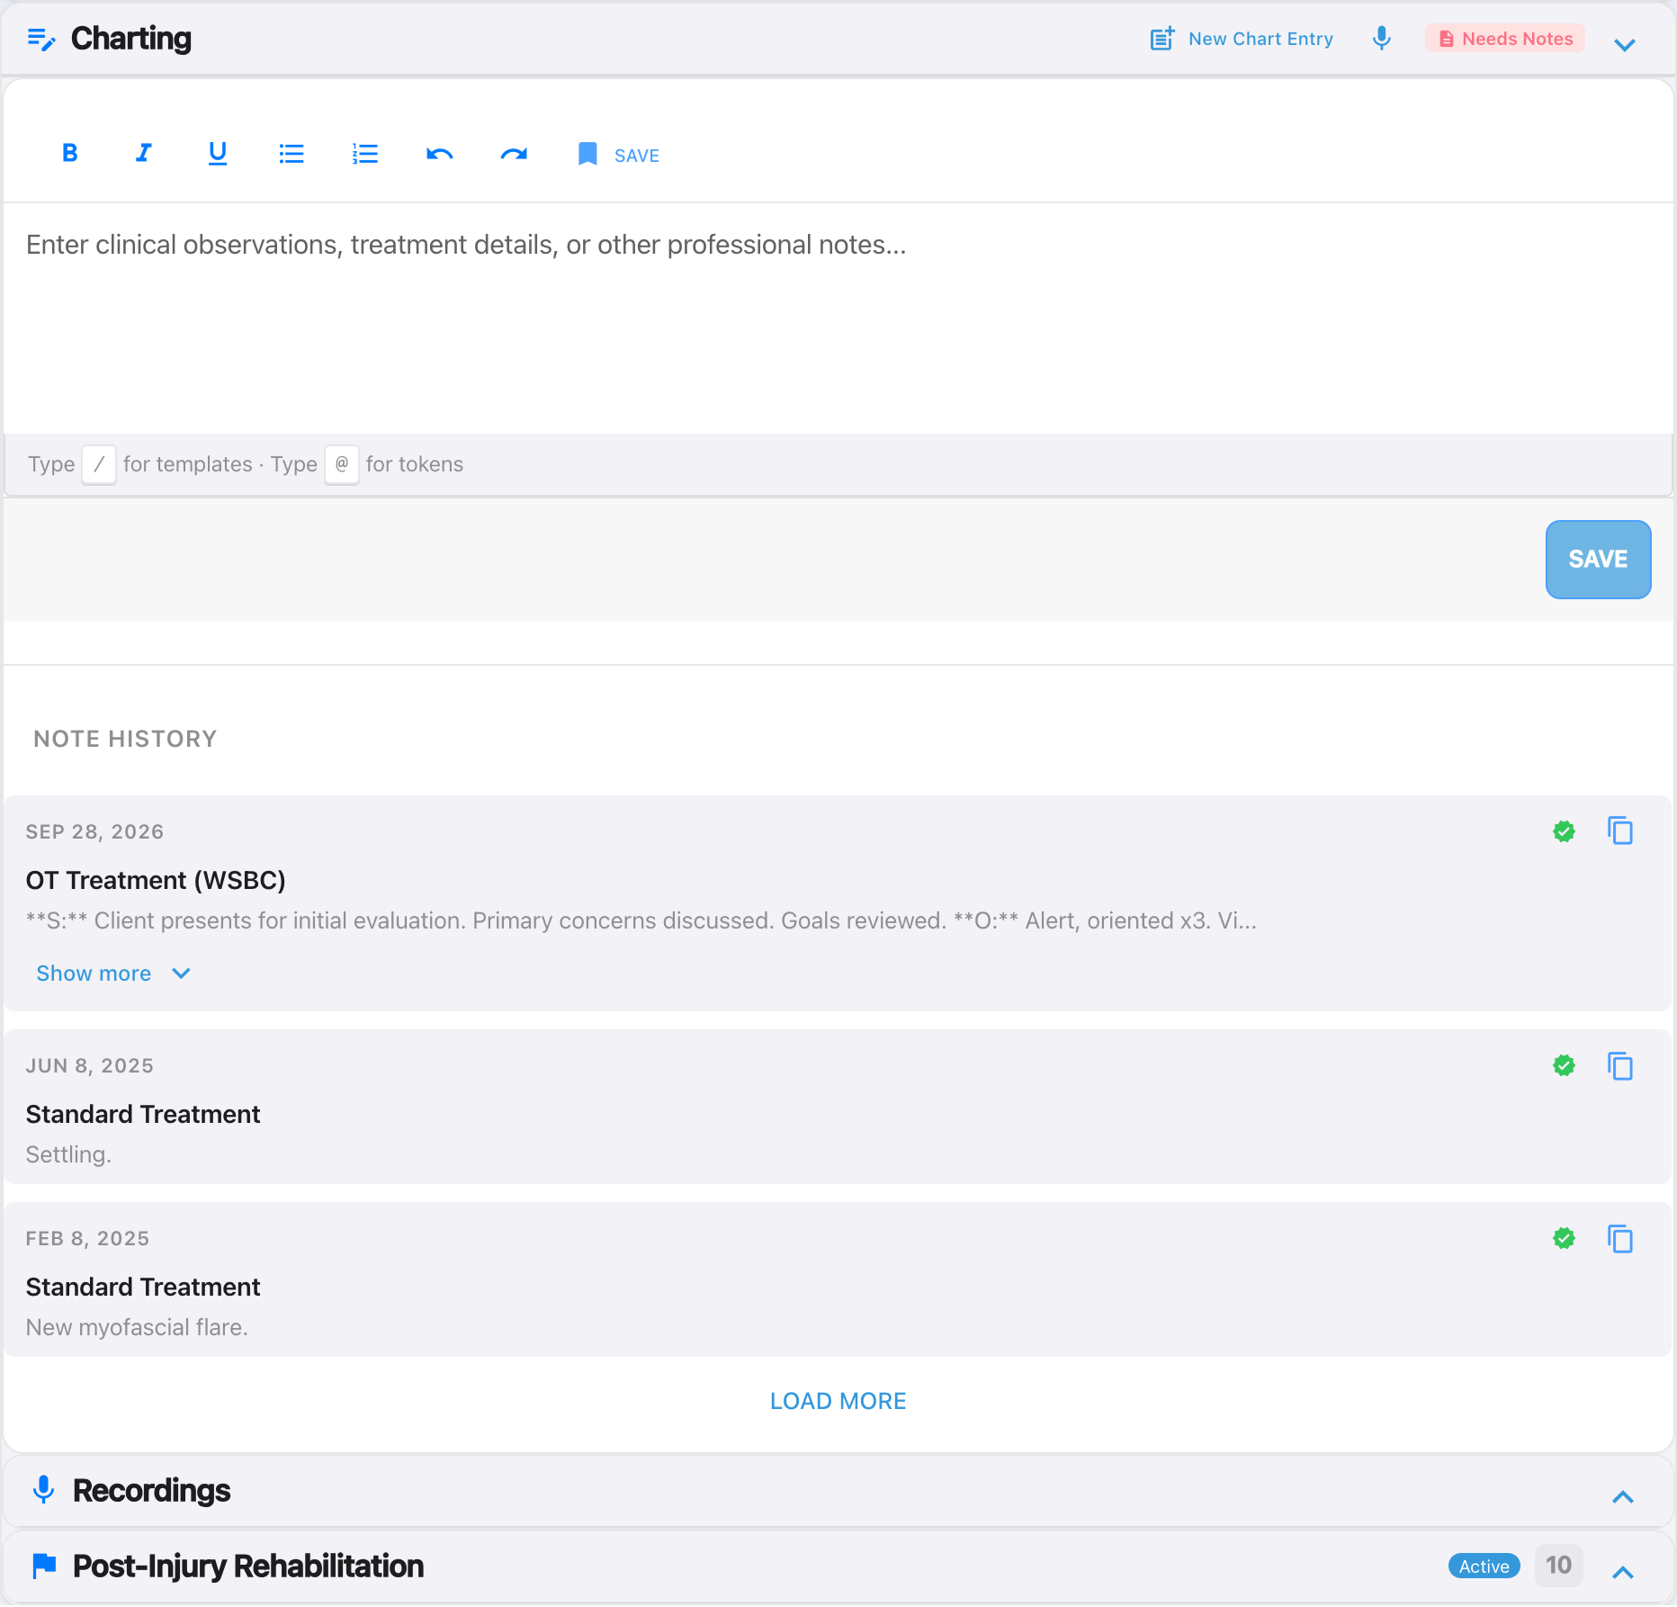Click the verified badge on Jun 8 note
This screenshot has width=1677, height=1607.
1564,1065
